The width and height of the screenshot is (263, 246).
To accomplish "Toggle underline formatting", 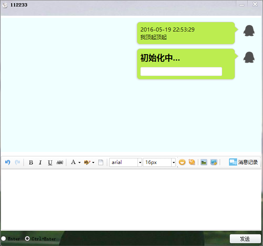I will (50, 162).
